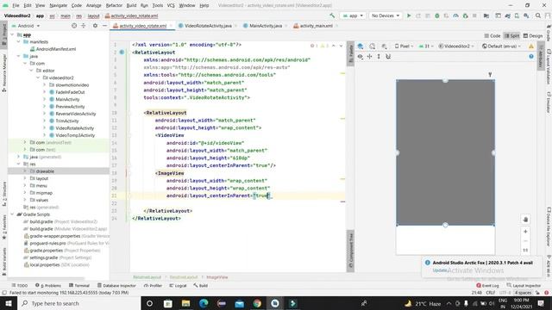Switch editor to Code view mode

492,36
